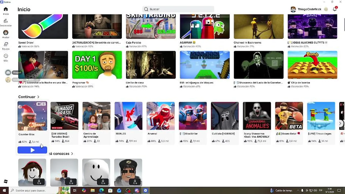Expand the Continuar section arrow
This screenshot has height=194, width=345.
click(38, 97)
